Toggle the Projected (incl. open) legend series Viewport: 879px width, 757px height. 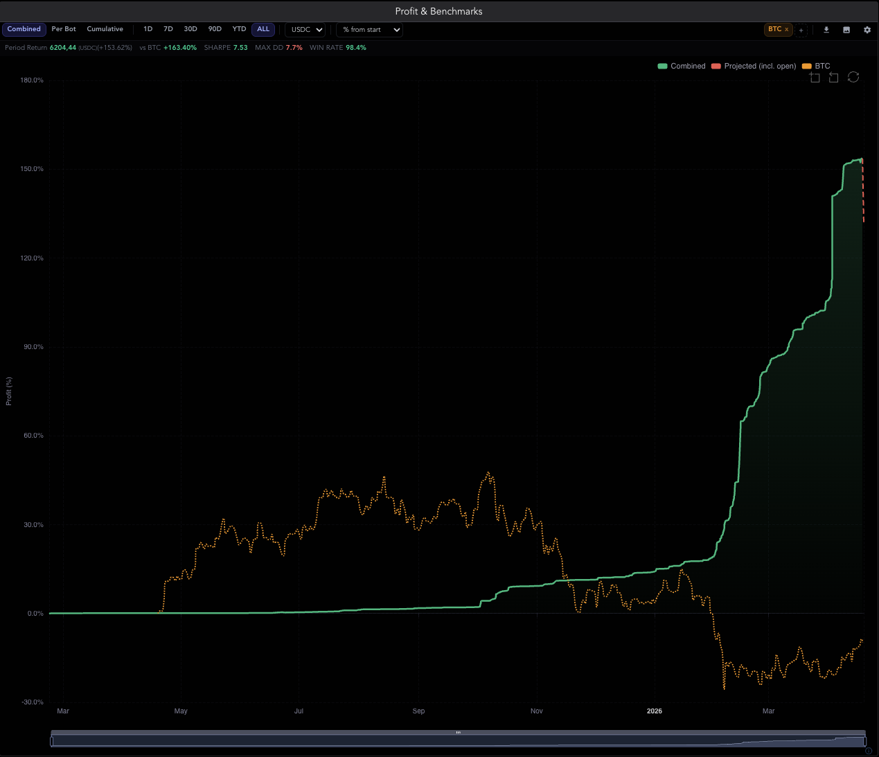754,66
